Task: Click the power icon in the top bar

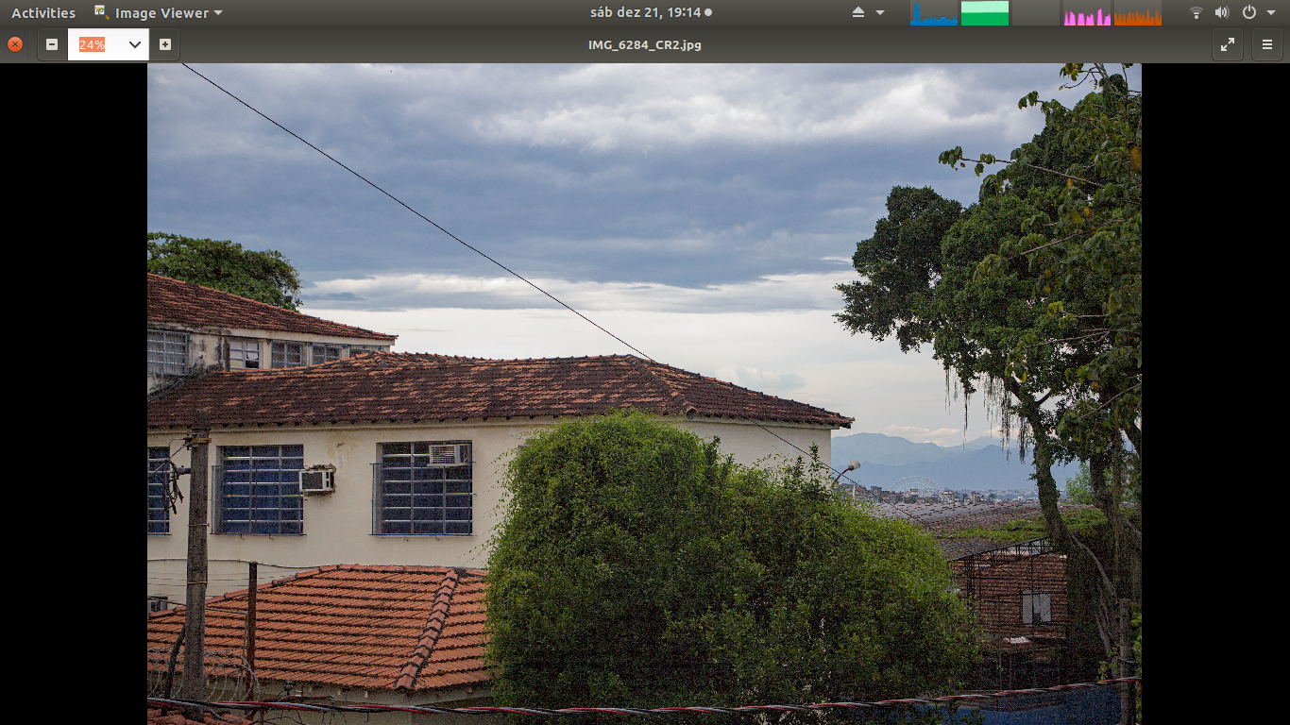Action: click(1248, 13)
